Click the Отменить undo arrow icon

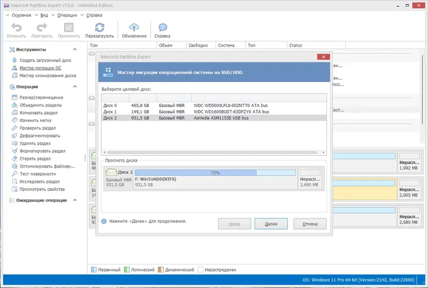point(17,27)
